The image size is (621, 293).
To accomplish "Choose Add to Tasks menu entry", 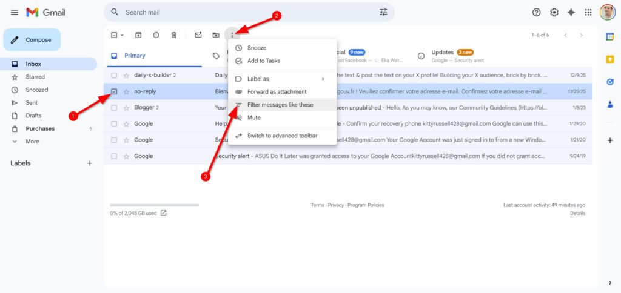I will (283, 61).
